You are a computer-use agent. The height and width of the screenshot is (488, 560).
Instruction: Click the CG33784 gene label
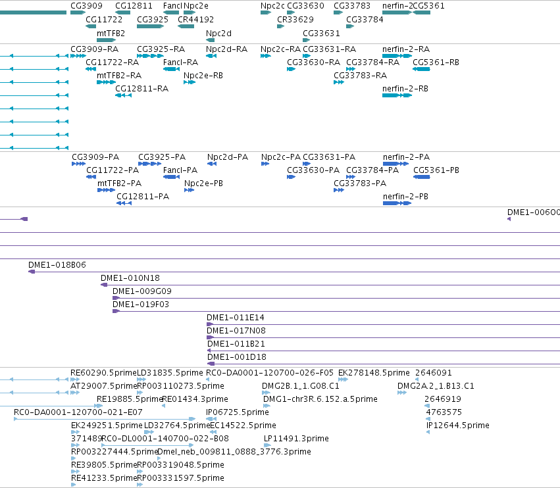(x=365, y=19)
